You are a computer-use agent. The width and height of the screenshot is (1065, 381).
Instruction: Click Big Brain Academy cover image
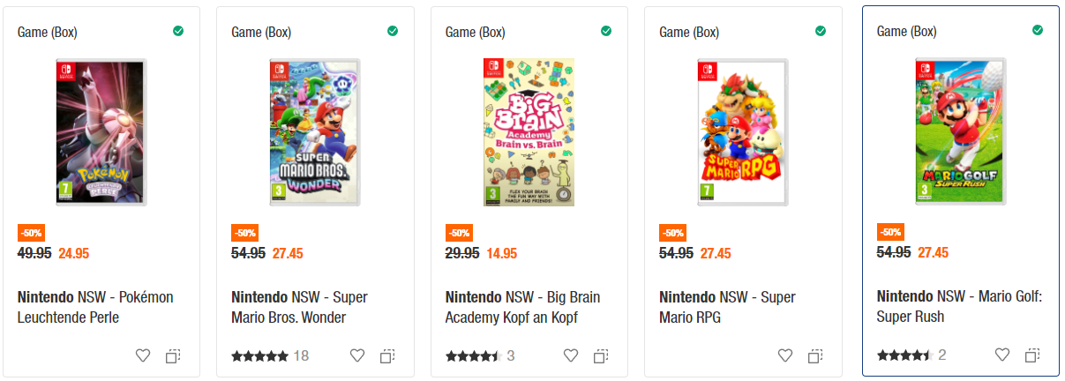[x=529, y=132]
